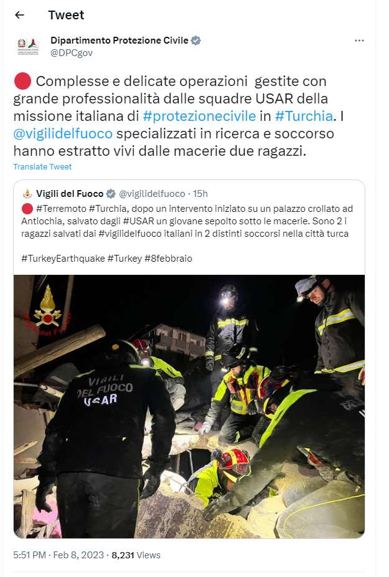
Task: Click the Vigili del Fuoco small avatar icon
Action: (27, 194)
